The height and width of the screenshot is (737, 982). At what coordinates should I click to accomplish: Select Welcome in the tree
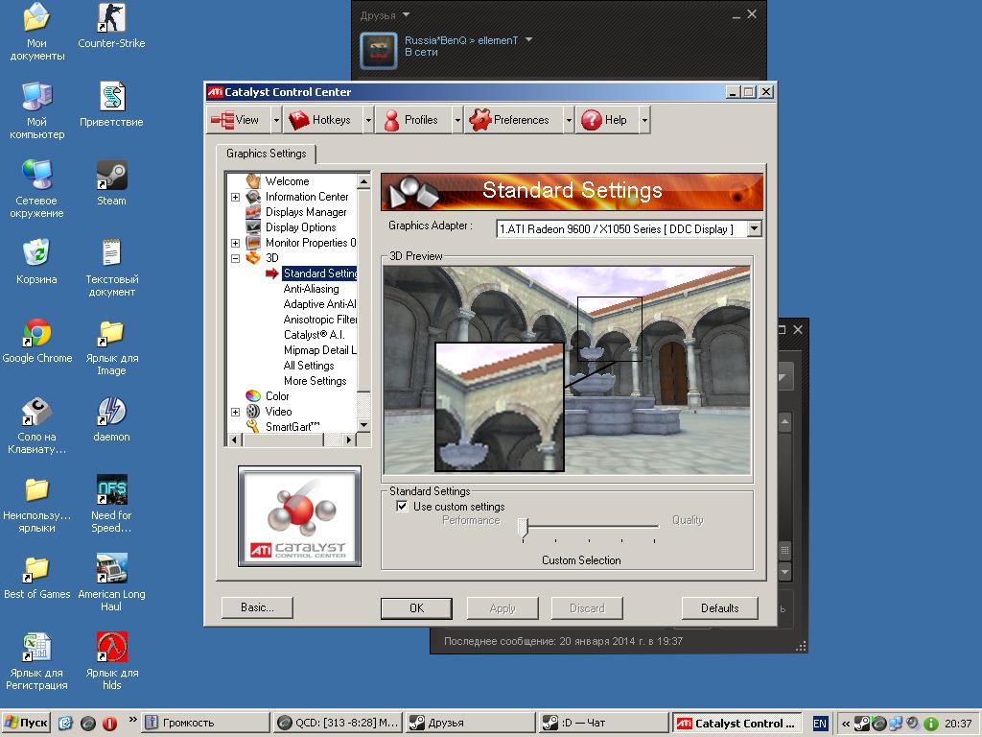(x=287, y=181)
